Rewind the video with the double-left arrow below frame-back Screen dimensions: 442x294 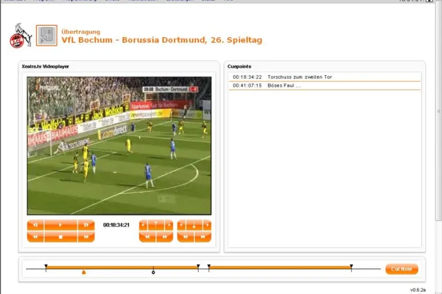tap(35, 237)
